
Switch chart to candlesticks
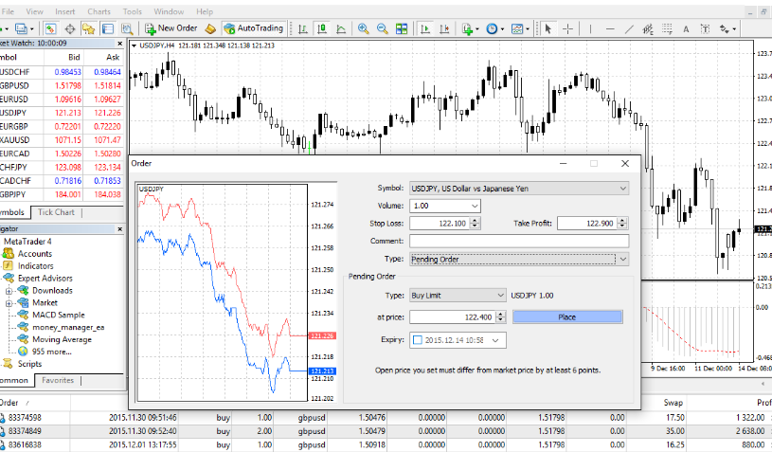click(x=322, y=28)
